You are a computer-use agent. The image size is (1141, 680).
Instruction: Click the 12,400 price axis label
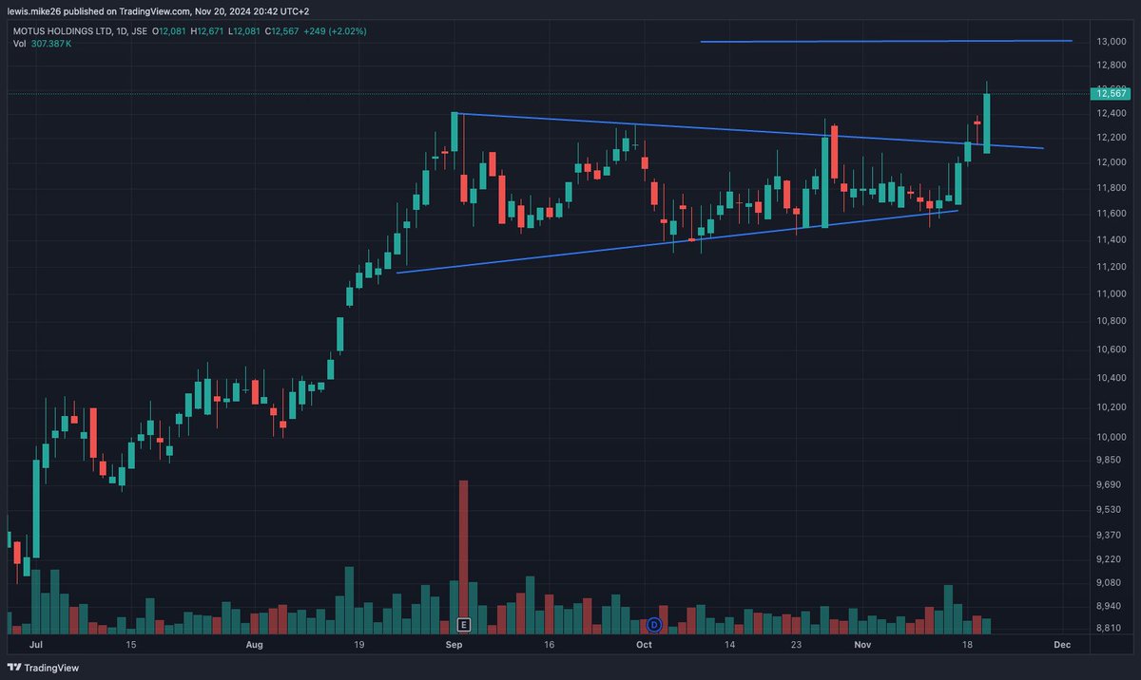pyautogui.click(x=1112, y=114)
